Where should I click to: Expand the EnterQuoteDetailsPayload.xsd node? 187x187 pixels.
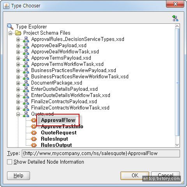click(x=18, y=89)
